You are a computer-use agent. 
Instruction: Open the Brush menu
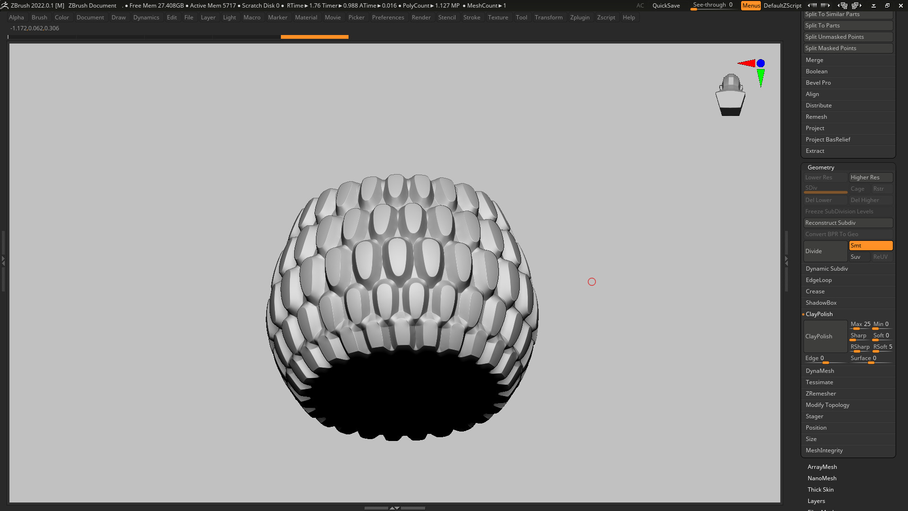tap(39, 18)
